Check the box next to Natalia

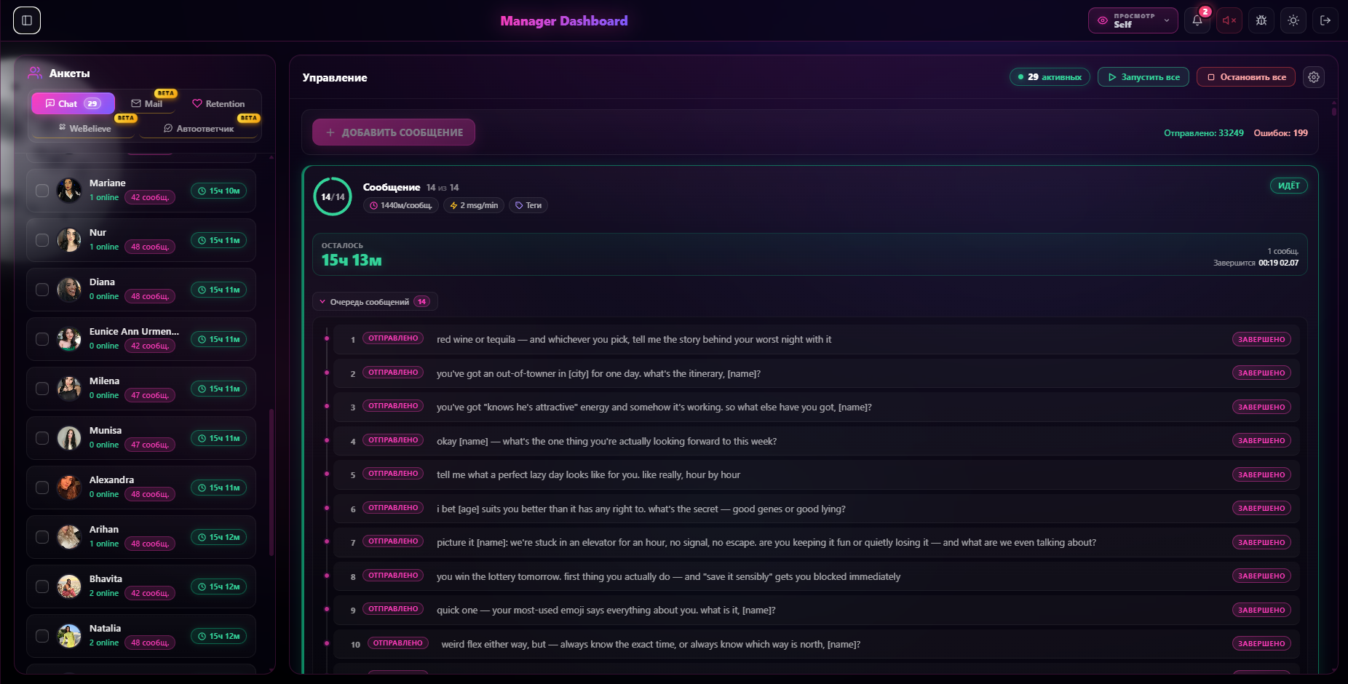point(42,636)
